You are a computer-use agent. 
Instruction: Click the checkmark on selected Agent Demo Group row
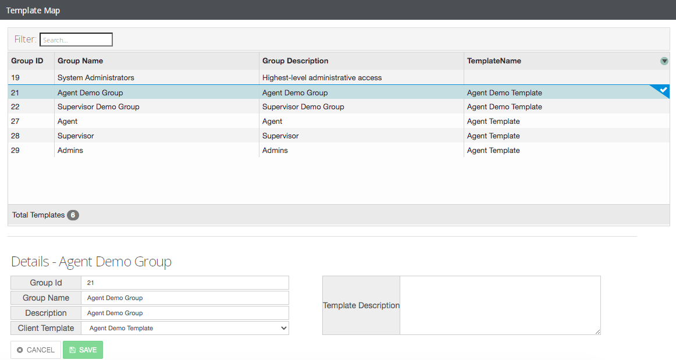tap(663, 90)
